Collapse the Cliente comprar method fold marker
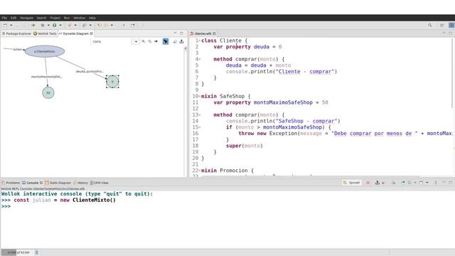 tap(200, 59)
